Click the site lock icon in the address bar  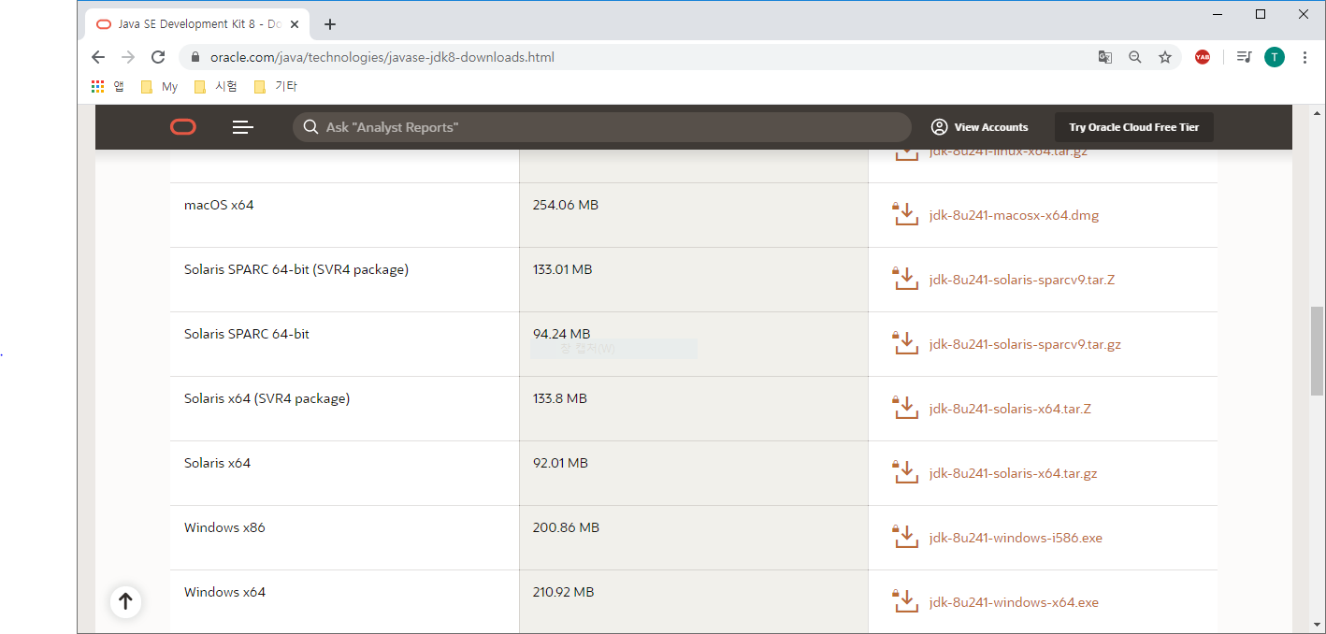(x=195, y=57)
